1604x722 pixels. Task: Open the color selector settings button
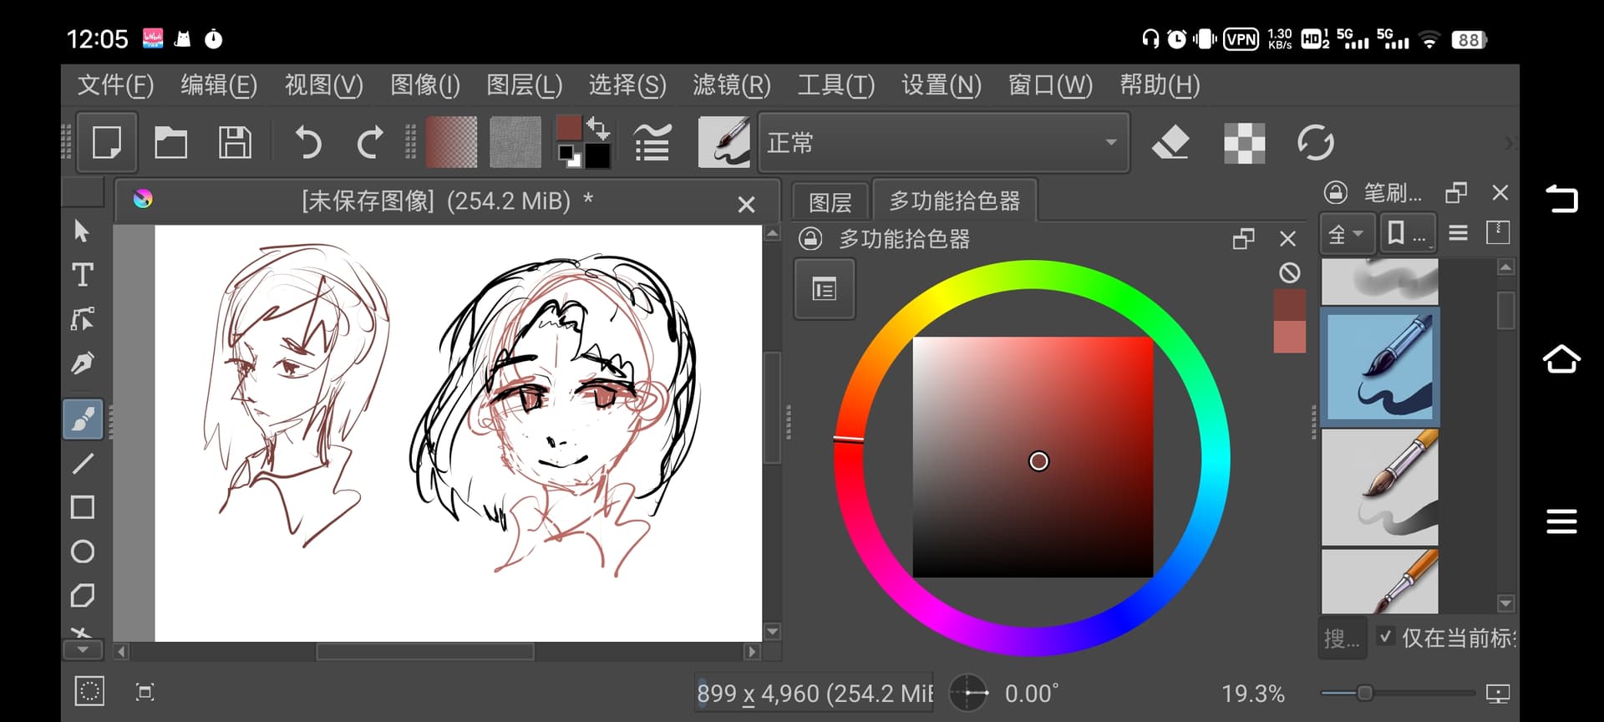[x=825, y=290]
